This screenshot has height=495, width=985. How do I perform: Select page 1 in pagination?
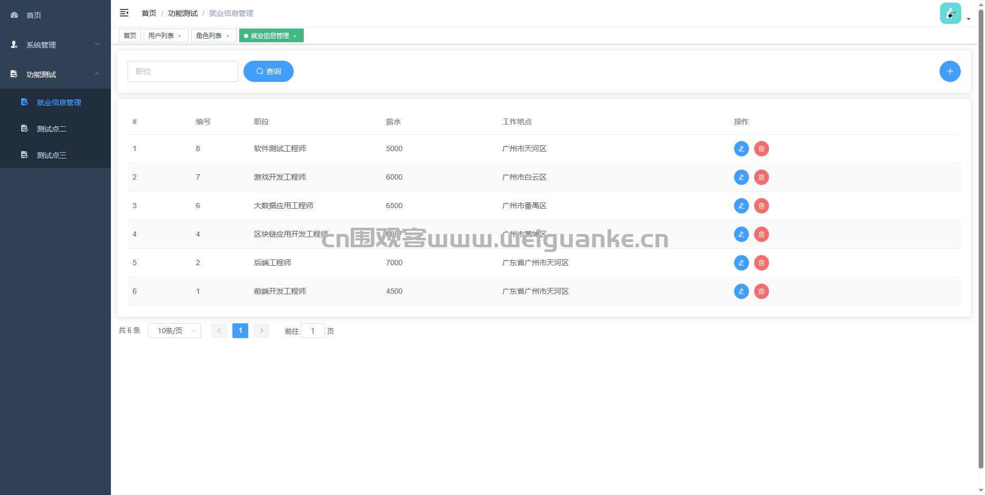(x=240, y=331)
